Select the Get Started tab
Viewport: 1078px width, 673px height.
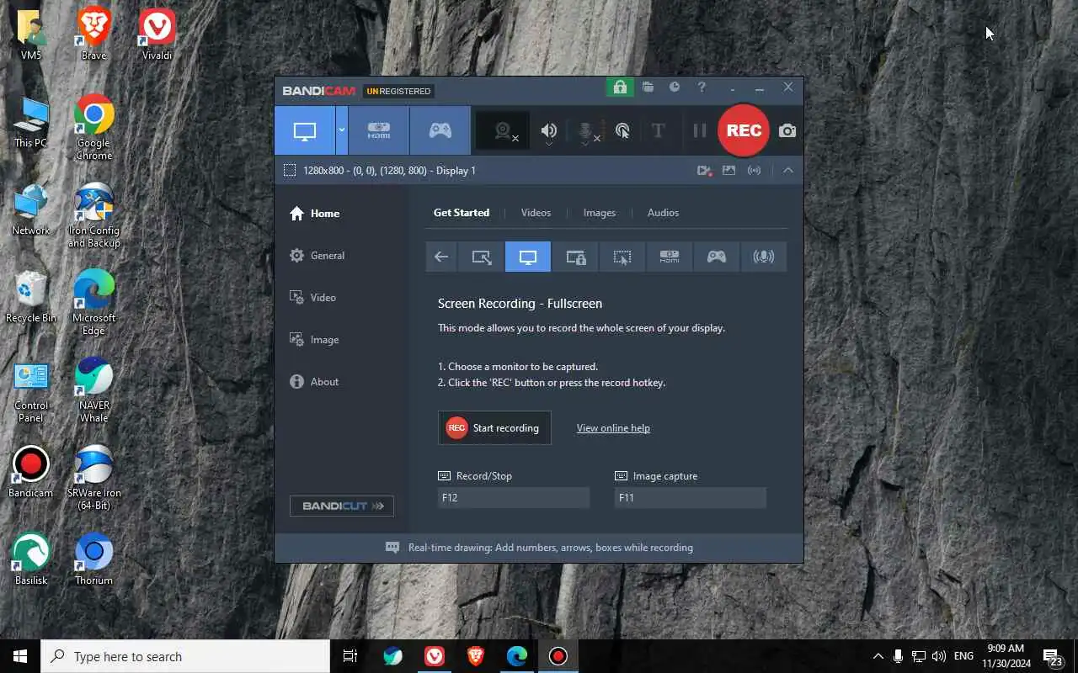click(x=462, y=213)
